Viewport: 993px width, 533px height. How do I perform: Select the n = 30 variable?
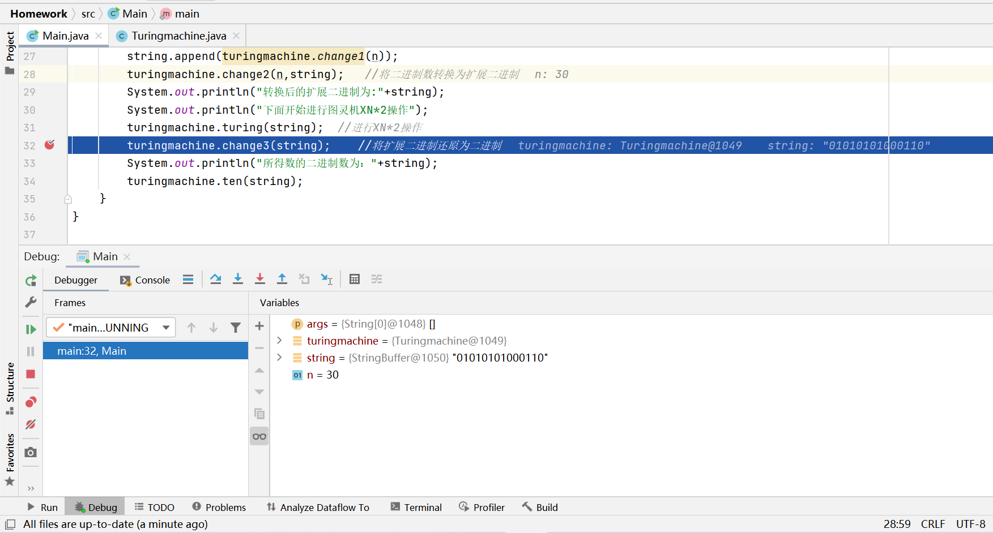coord(316,375)
